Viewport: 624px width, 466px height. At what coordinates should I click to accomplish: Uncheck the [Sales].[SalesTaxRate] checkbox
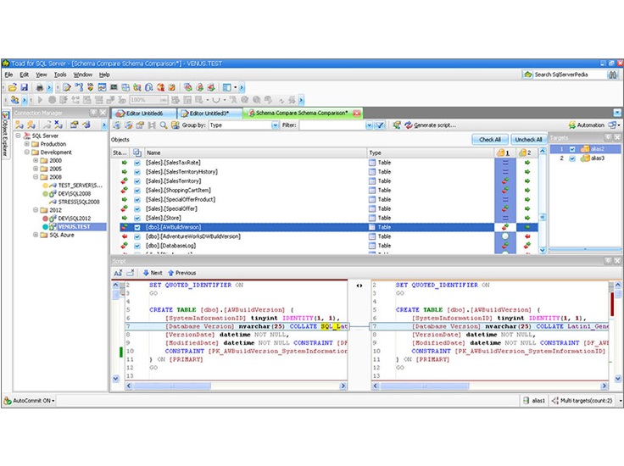[136, 163]
